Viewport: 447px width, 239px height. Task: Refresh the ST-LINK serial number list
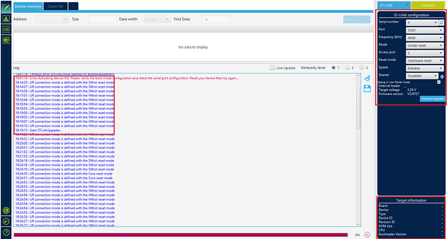(x=442, y=23)
